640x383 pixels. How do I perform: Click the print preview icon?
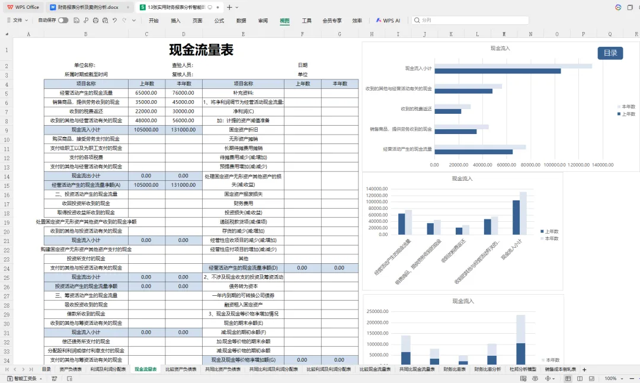coord(105,20)
